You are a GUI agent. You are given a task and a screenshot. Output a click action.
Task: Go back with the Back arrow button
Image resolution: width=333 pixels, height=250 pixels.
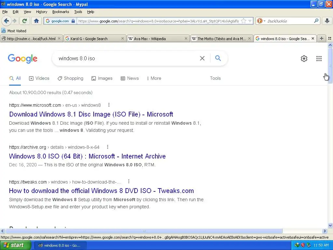6,21
